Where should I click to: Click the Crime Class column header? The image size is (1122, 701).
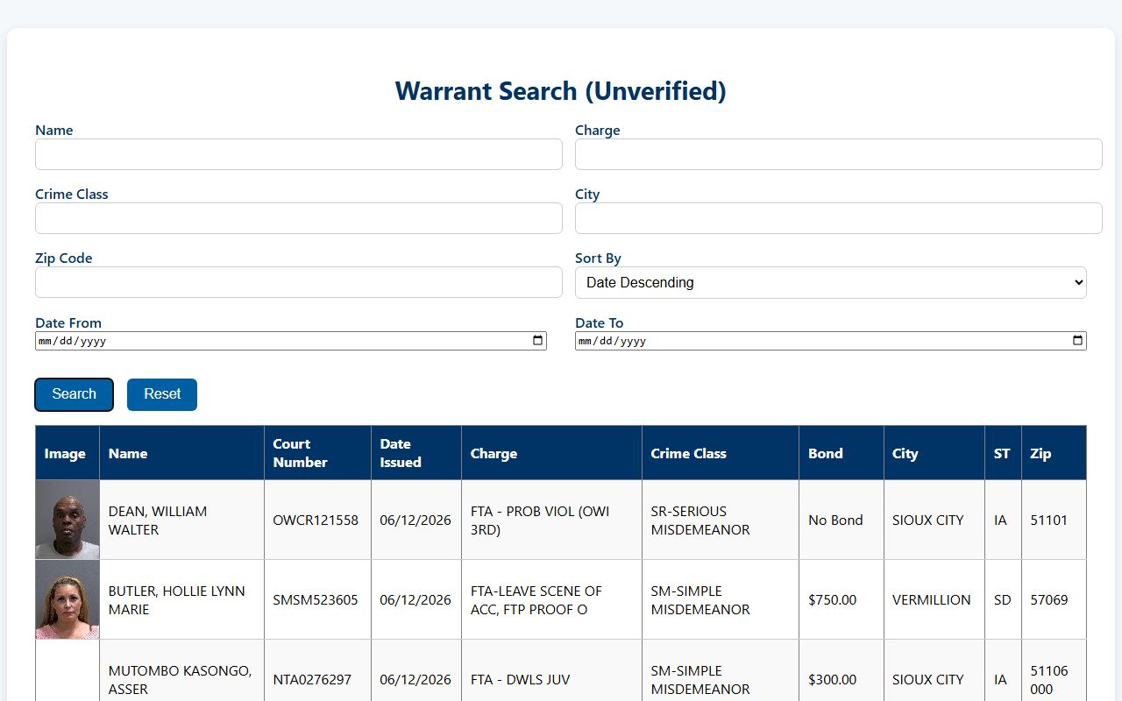pos(721,453)
